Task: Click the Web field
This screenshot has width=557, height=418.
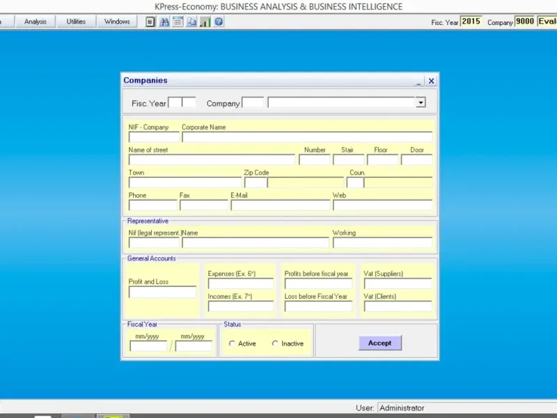Action: coord(382,206)
